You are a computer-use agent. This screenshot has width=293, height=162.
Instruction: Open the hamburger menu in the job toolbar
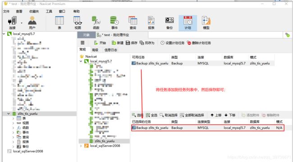pyautogui.click(x=82, y=43)
